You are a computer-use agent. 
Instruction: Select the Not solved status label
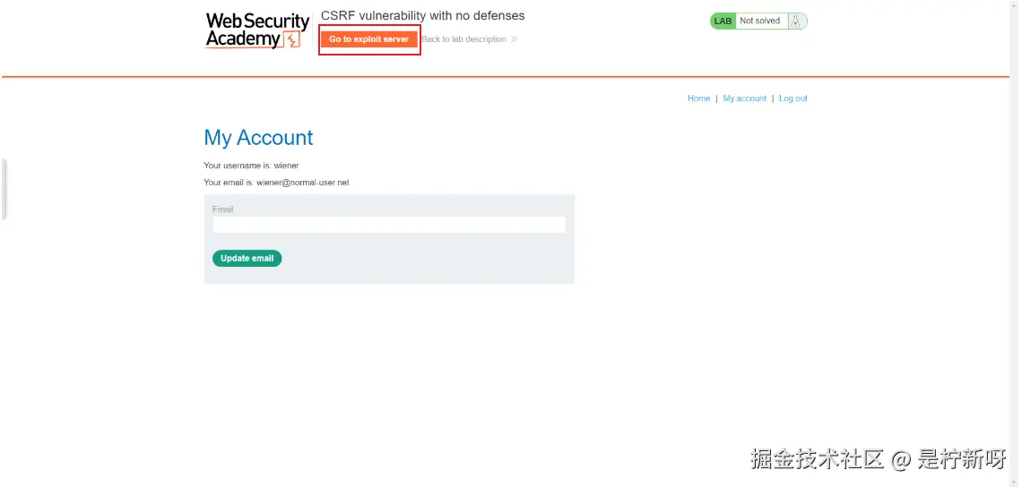(760, 21)
